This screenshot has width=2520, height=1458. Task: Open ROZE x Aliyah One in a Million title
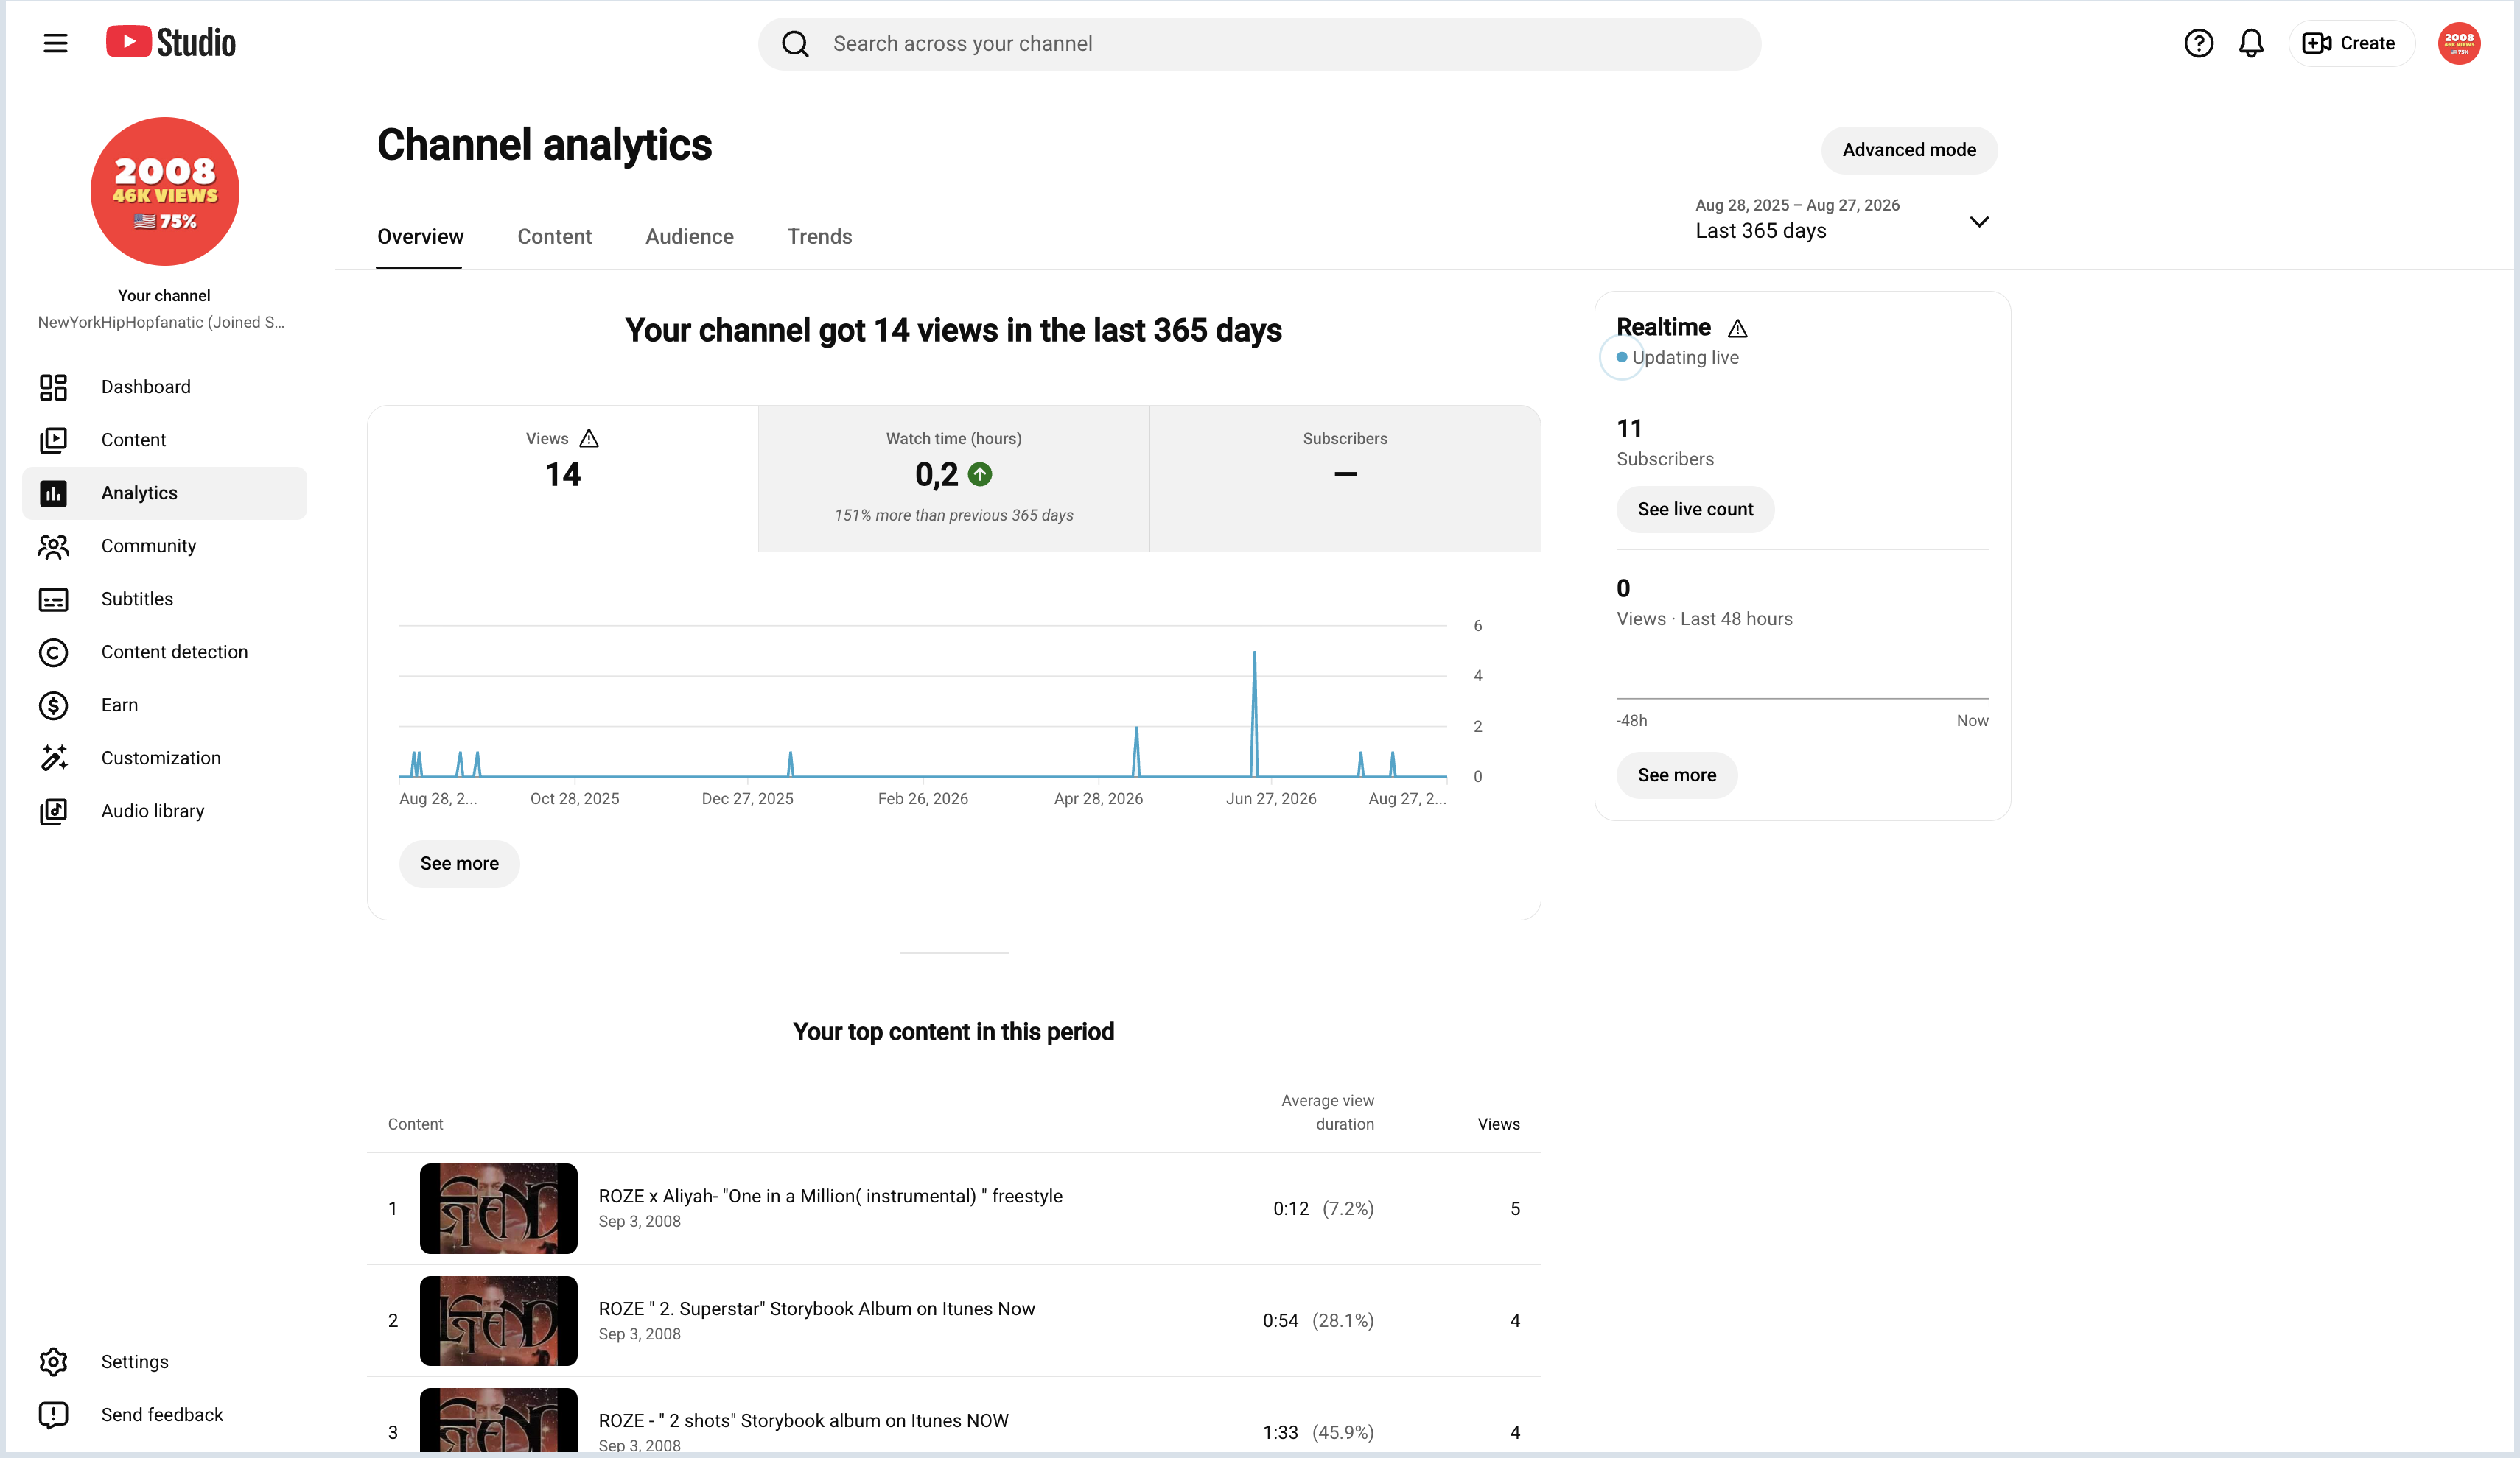(x=830, y=1196)
